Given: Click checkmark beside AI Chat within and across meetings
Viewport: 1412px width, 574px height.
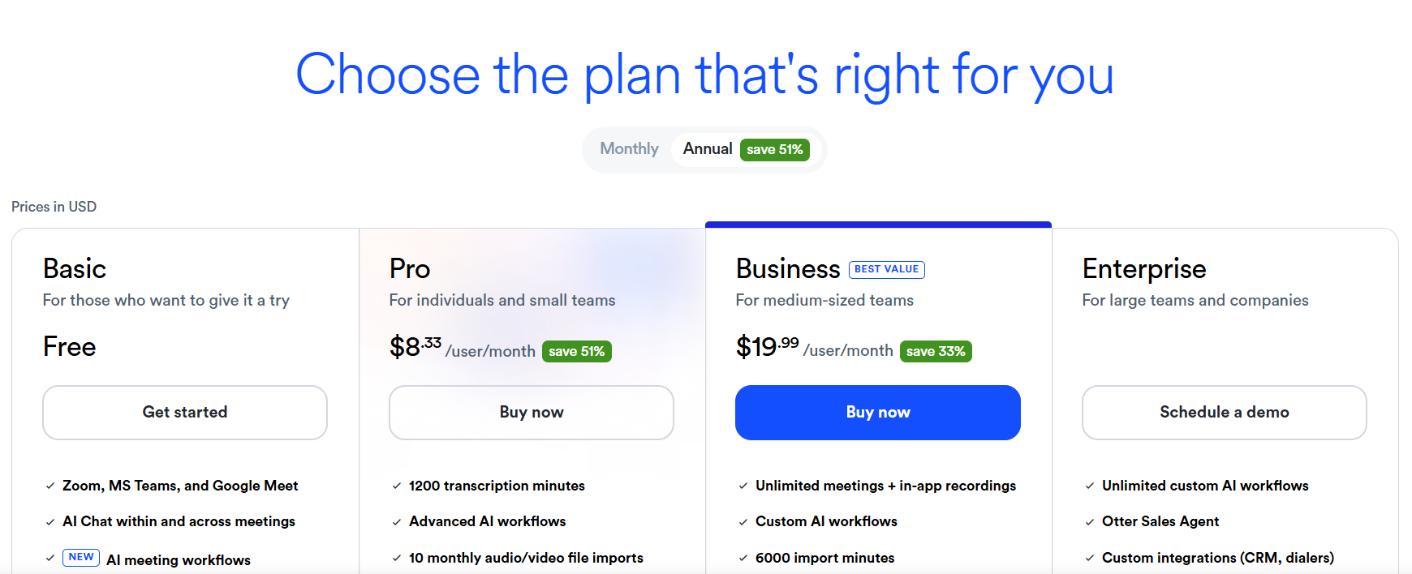Looking at the screenshot, I should point(50,522).
